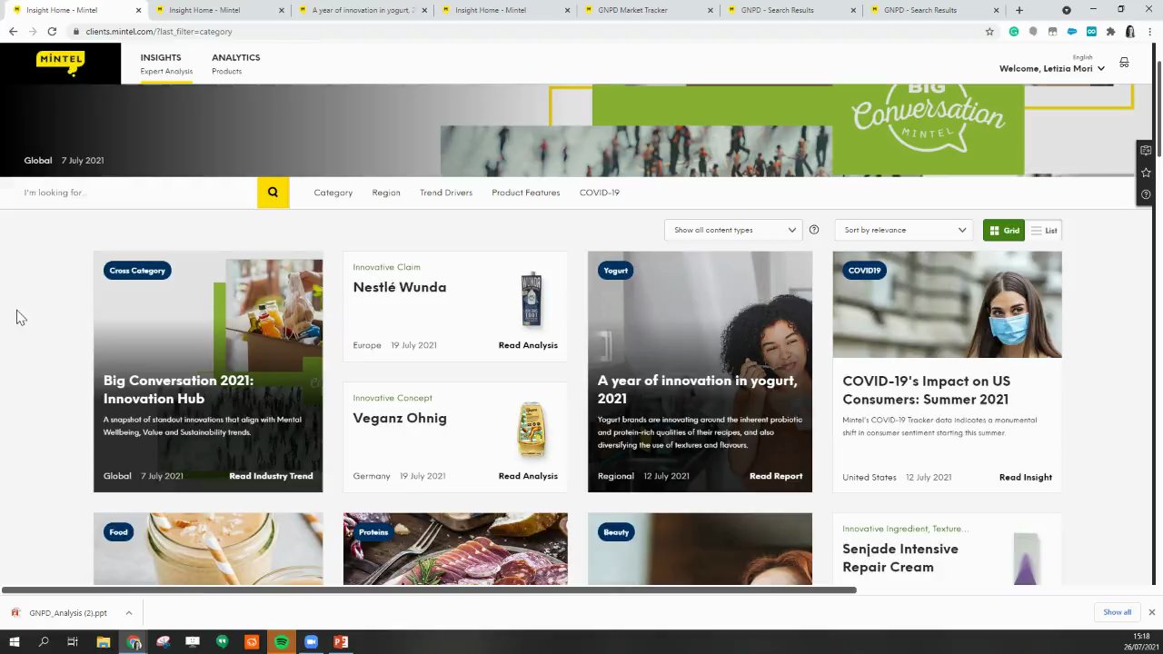Go back to the previous page
This screenshot has width=1163, height=654.
click(13, 31)
